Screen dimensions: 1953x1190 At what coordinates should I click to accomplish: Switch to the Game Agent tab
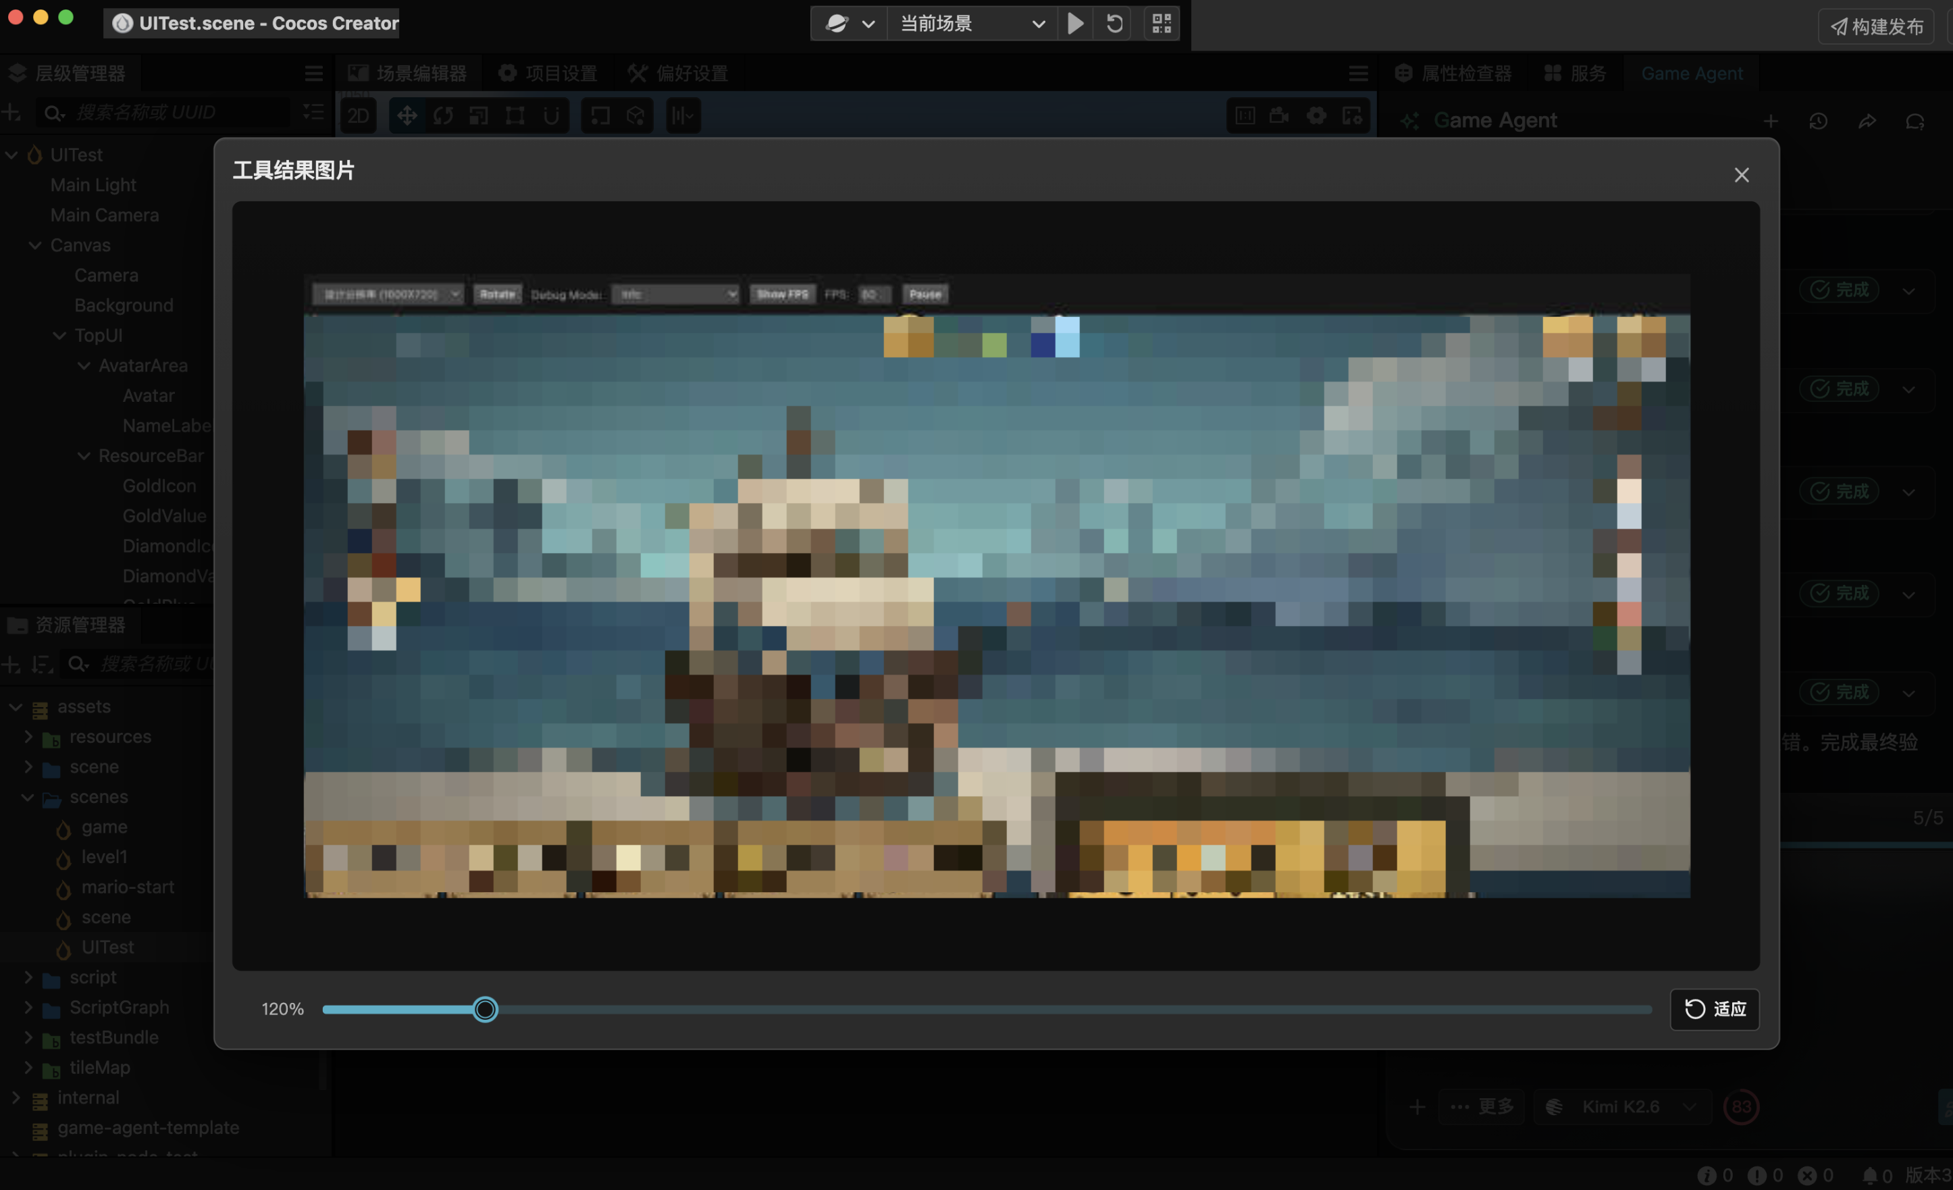(1692, 74)
